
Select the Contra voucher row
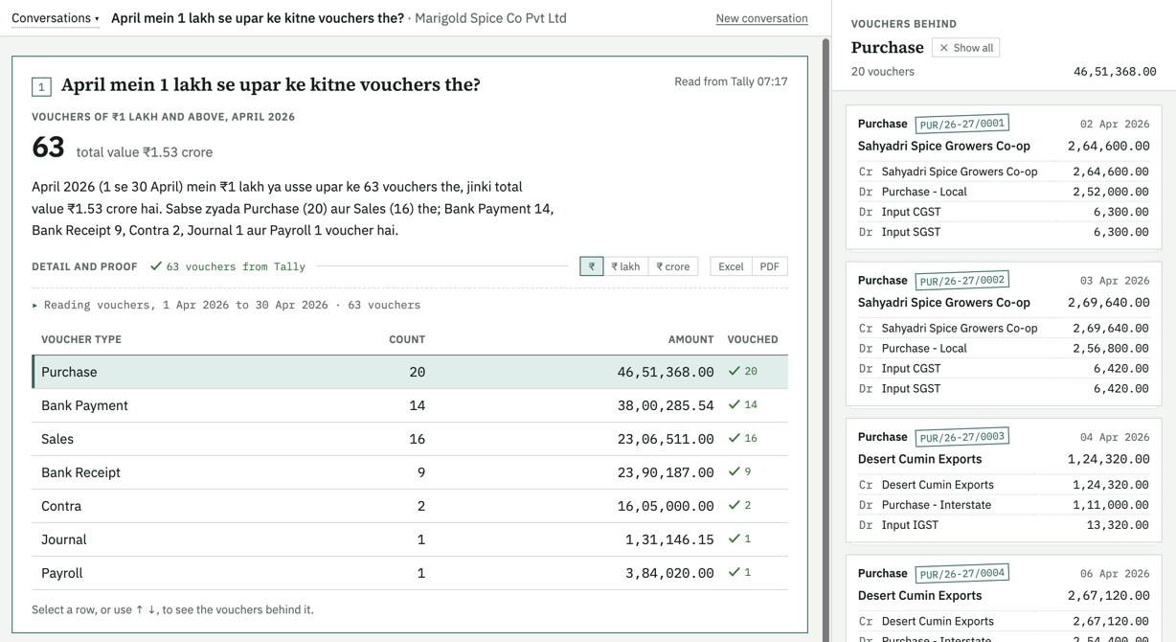coord(410,506)
